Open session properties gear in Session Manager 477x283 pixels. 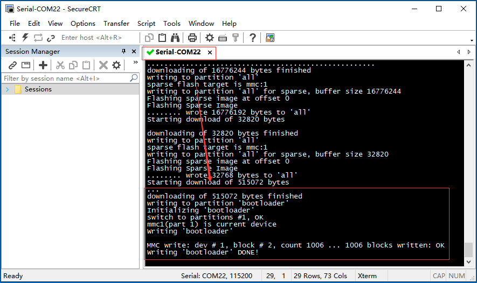pyautogui.click(x=116, y=65)
